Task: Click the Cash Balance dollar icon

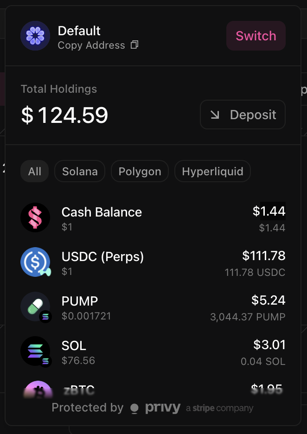Action: coord(35,217)
